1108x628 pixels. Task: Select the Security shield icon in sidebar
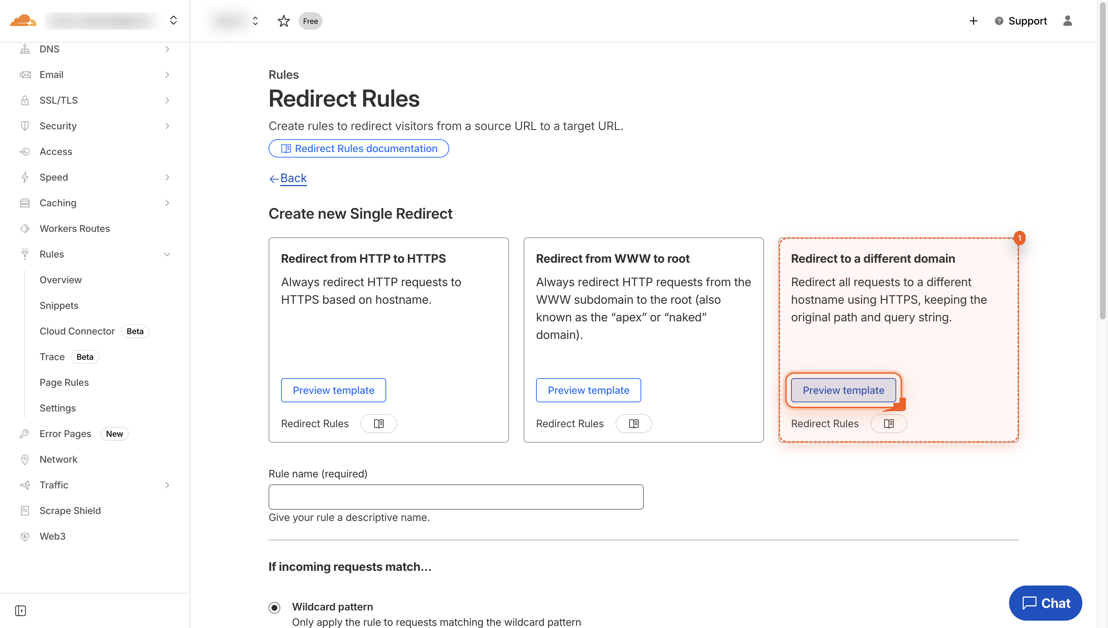25,126
